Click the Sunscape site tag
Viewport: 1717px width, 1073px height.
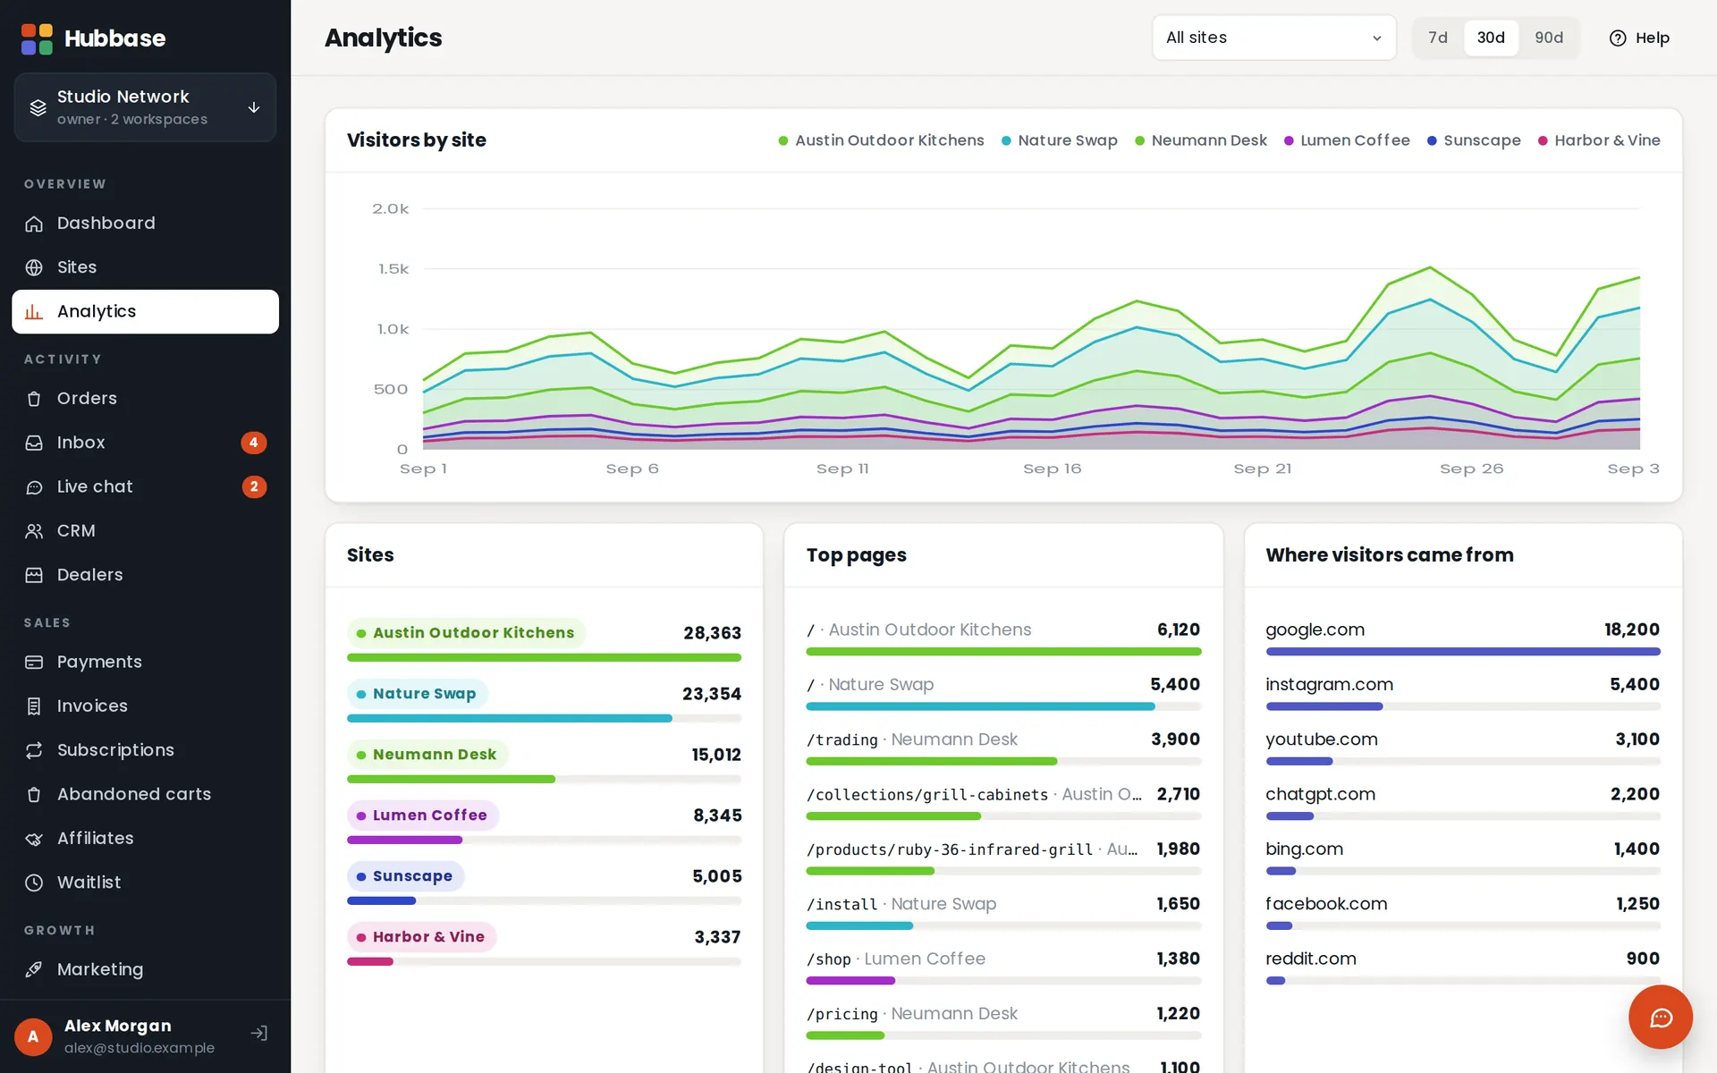point(405,876)
